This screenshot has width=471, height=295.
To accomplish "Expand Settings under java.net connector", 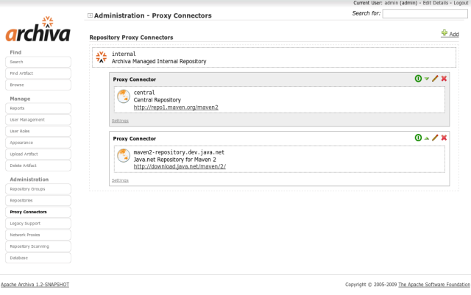I will click(120, 180).
